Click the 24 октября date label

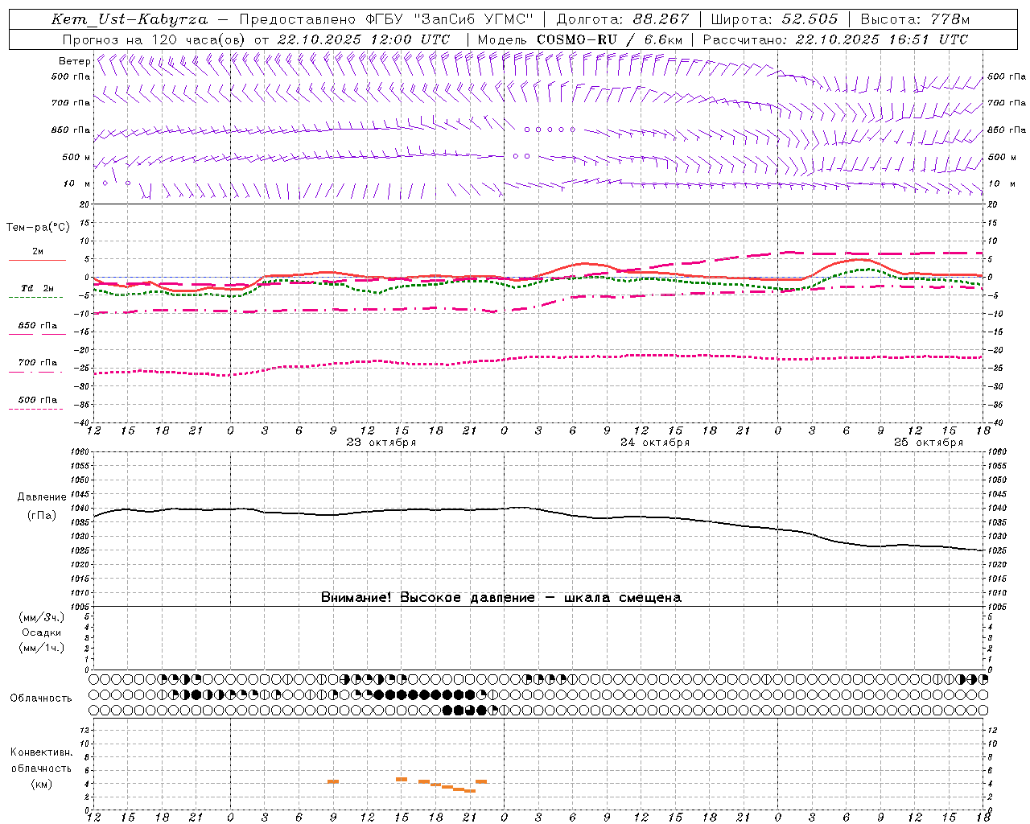click(x=655, y=443)
